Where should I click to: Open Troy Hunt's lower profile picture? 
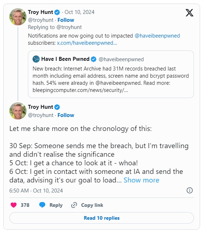18,111
